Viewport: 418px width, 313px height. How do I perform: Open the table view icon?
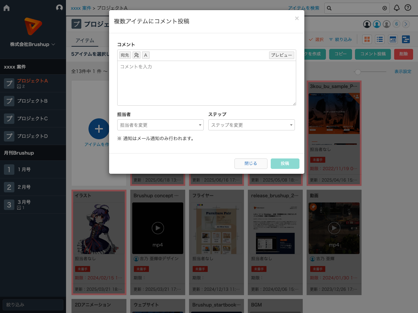point(393,39)
